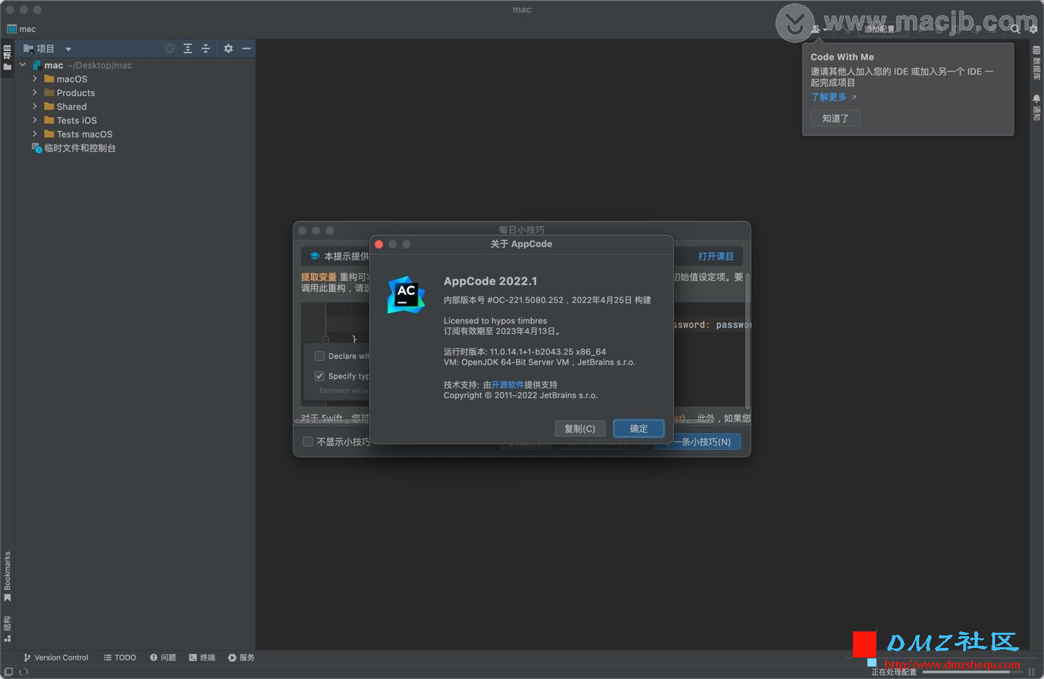The width and height of the screenshot is (1044, 679).
Task: Open the TODO tool window
Action: (x=120, y=658)
